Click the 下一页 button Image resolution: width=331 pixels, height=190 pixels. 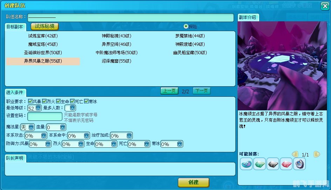[202, 91]
